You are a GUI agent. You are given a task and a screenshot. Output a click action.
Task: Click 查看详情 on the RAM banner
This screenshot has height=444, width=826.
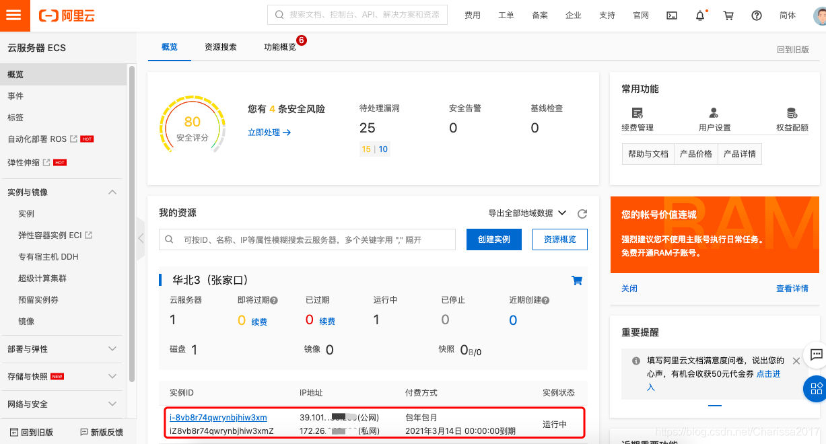click(x=792, y=289)
